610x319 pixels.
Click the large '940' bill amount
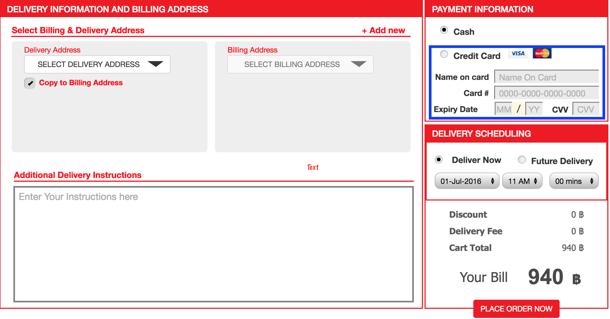[x=546, y=277]
